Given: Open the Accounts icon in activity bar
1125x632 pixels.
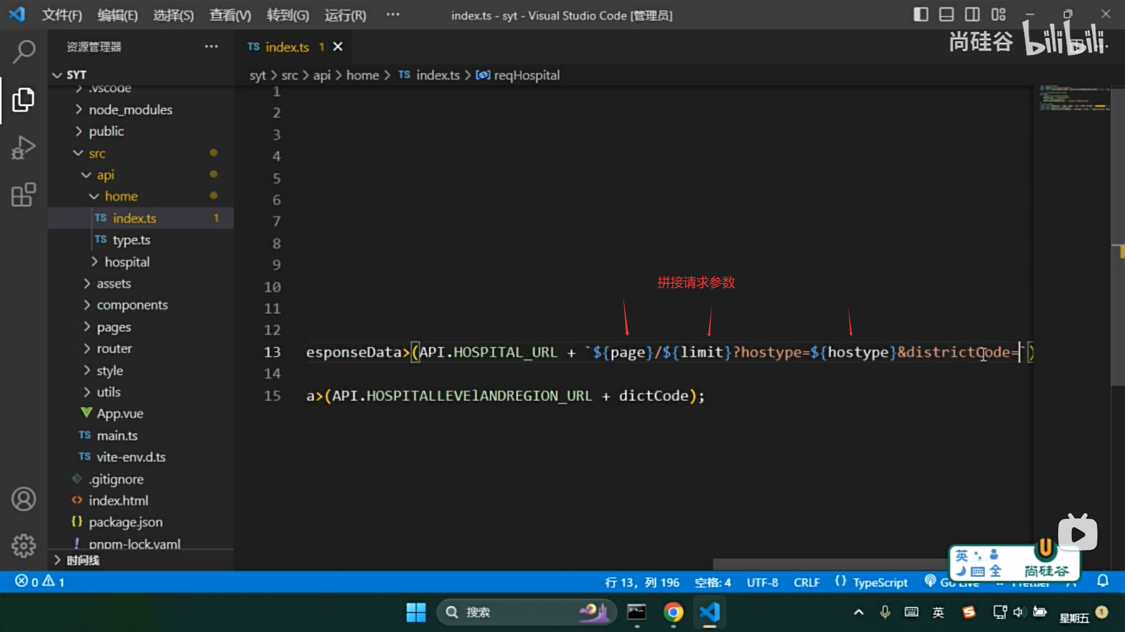Looking at the screenshot, I should [23, 499].
